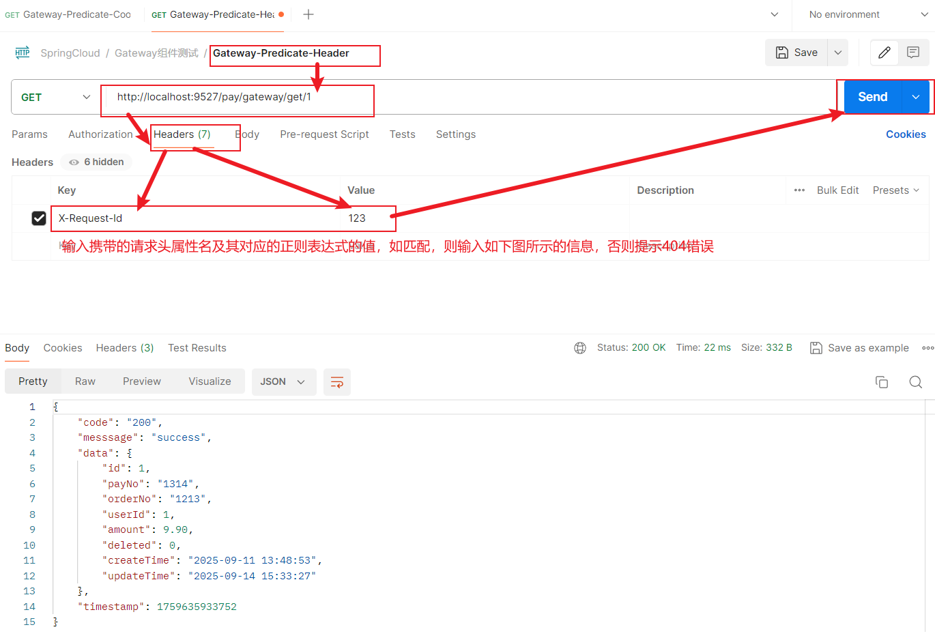935x638 pixels.
Task: Click the "payNo": "1314" line
Action: point(151,484)
